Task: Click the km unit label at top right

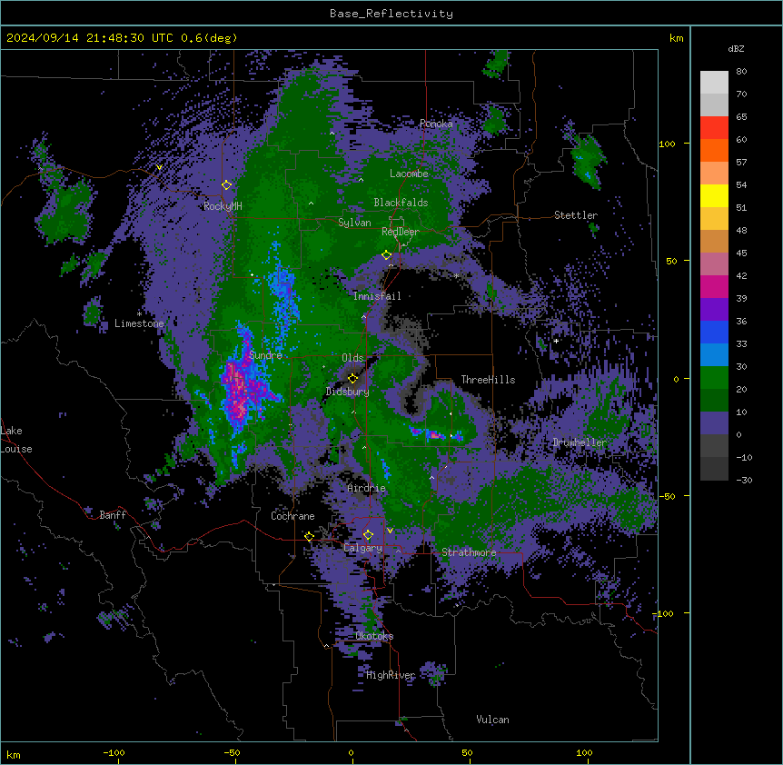Action: tap(676, 38)
